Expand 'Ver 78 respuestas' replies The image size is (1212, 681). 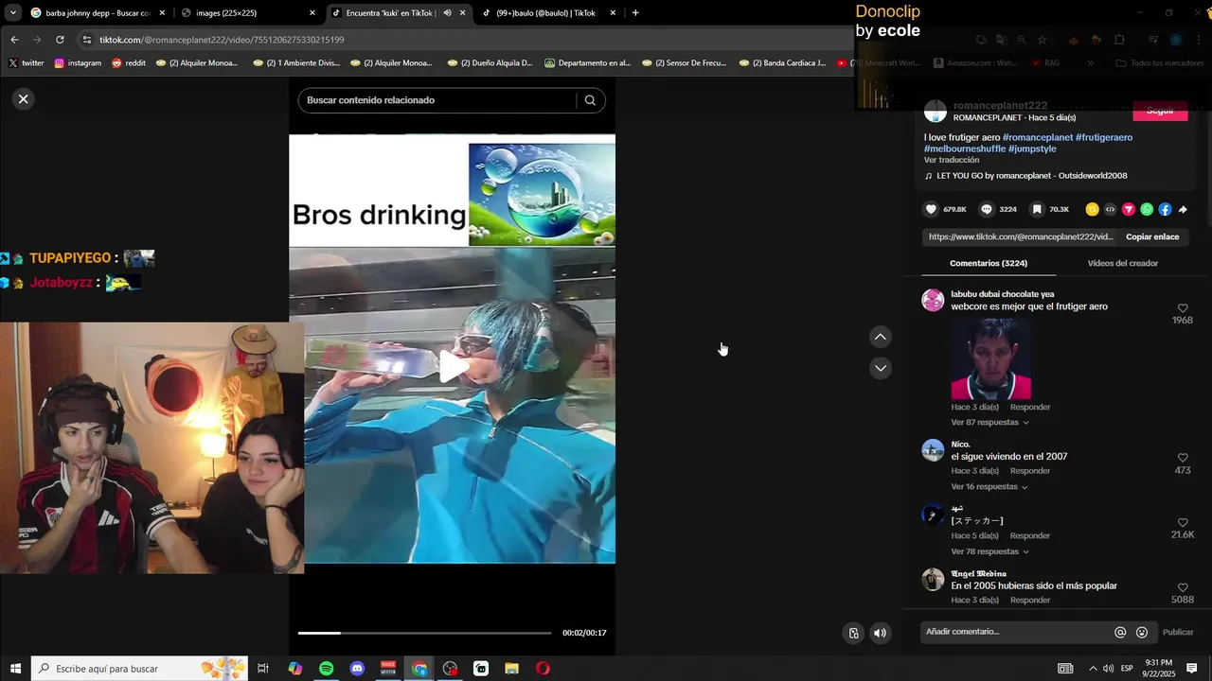[x=989, y=551]
